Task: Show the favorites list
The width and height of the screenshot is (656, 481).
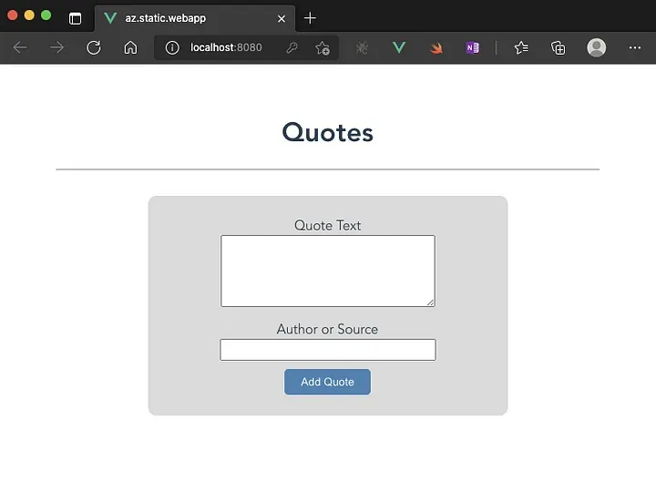Action: [x=521, y=47]
